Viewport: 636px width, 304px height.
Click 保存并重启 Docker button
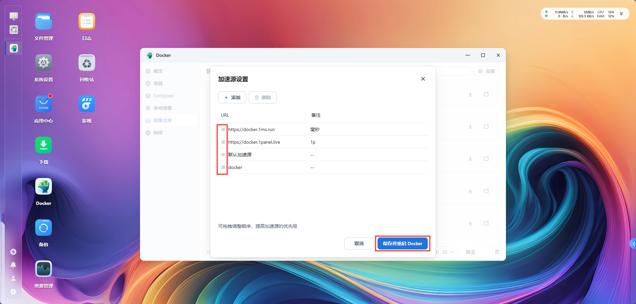coord(402,243)
